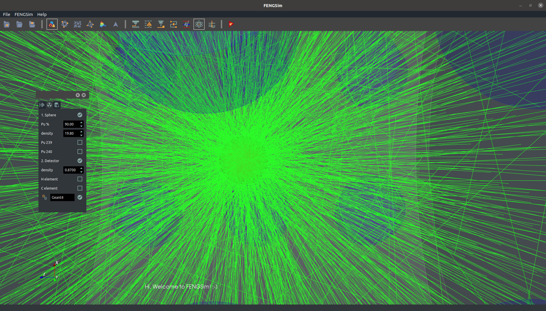Enable the Pu 239 checkbox
Viewport: 546px width, 311px height.
click(80, 142)
